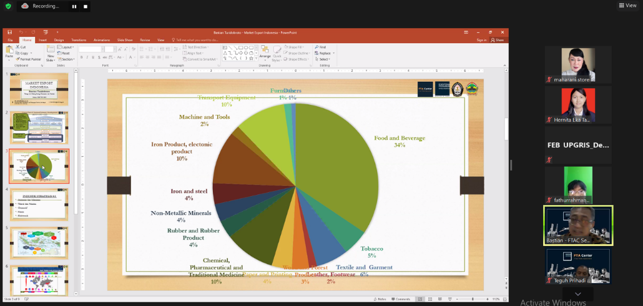Select slide 4 thumbnail Industri Strategis
Viewport: 643px width, 306px height.
coord(39,204)
